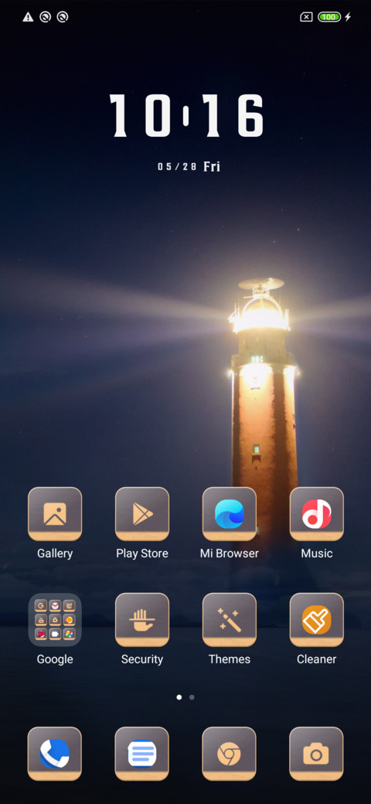Open the Messages app in dock
The width and height of the screenshot is (371, 804).
click(142, 754)
